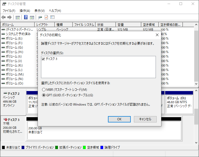Click drive icon beside システムで予約済み

click(3, 34)
